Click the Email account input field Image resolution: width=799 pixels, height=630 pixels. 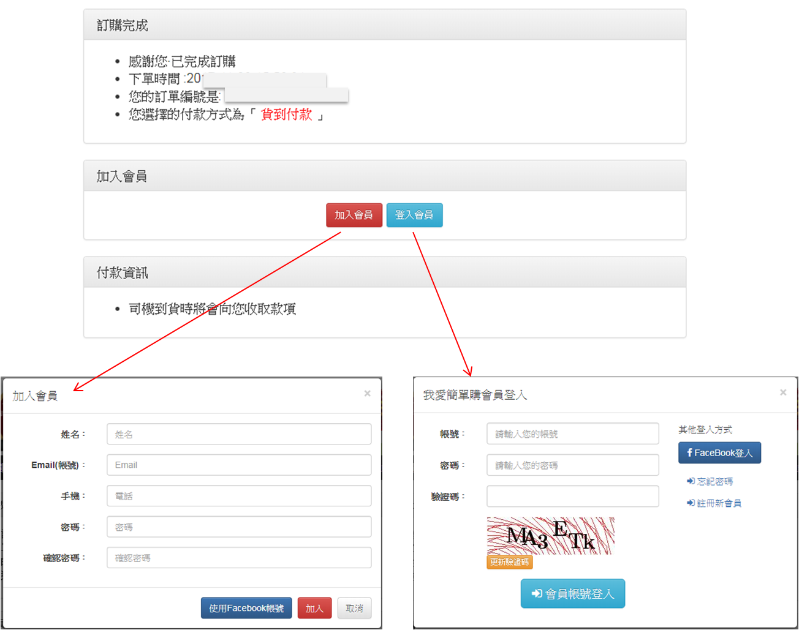[238, 465]
